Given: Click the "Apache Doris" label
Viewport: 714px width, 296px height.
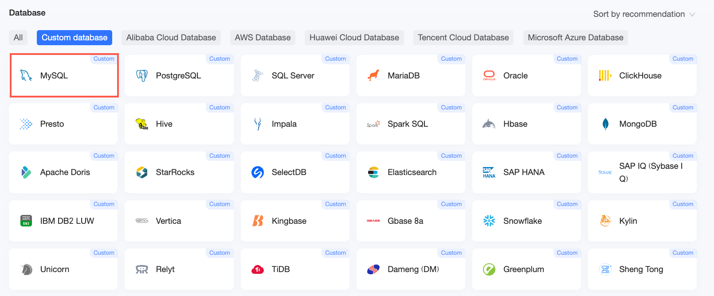Looking at the screenshot, I should [65, 172].
